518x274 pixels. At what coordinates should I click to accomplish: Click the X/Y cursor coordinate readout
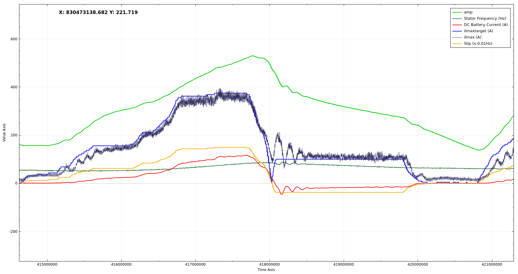point(98,13)
